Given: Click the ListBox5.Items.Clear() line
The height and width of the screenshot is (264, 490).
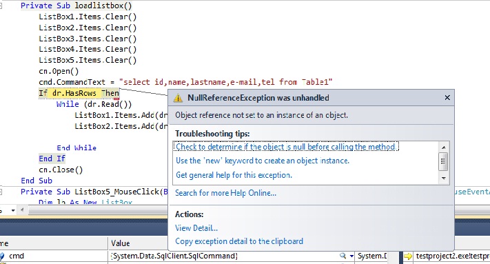Looking at the screenshot, I should tap(88, 60).
